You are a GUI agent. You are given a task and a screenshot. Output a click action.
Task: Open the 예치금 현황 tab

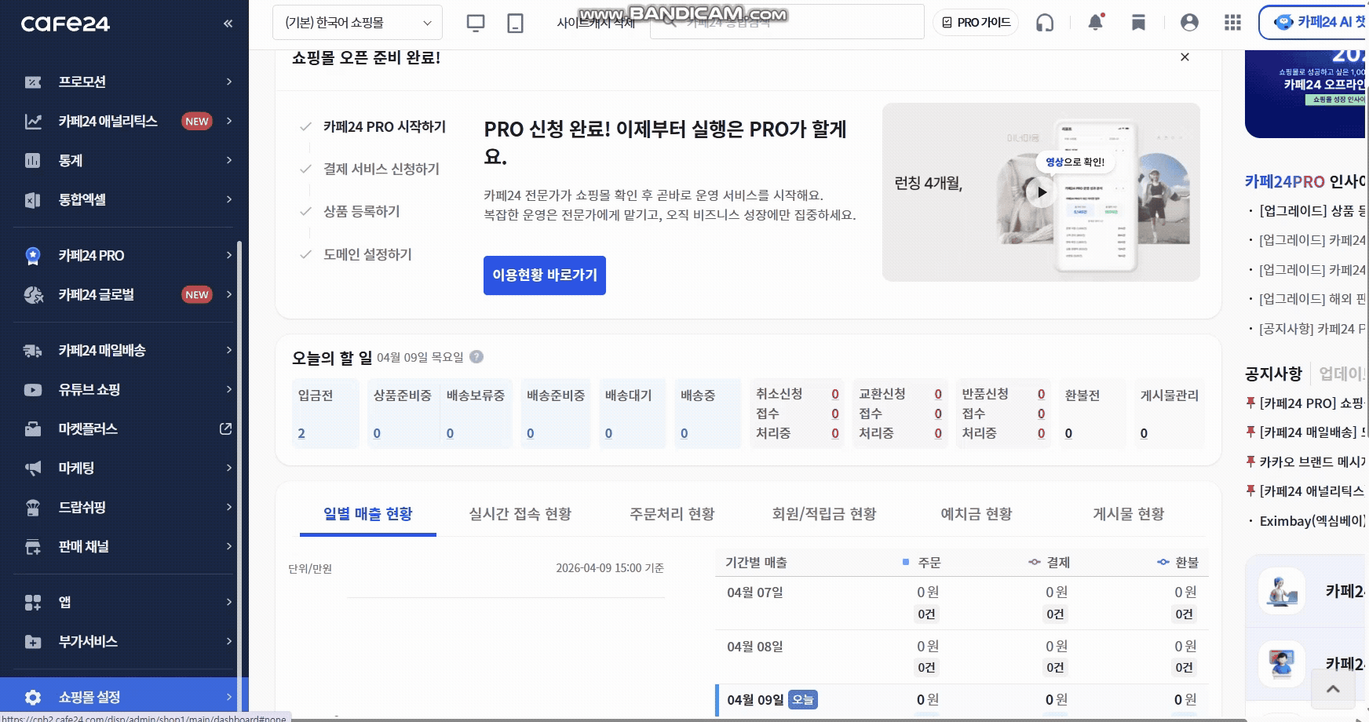pyautogui.click(x=977, y=514)
